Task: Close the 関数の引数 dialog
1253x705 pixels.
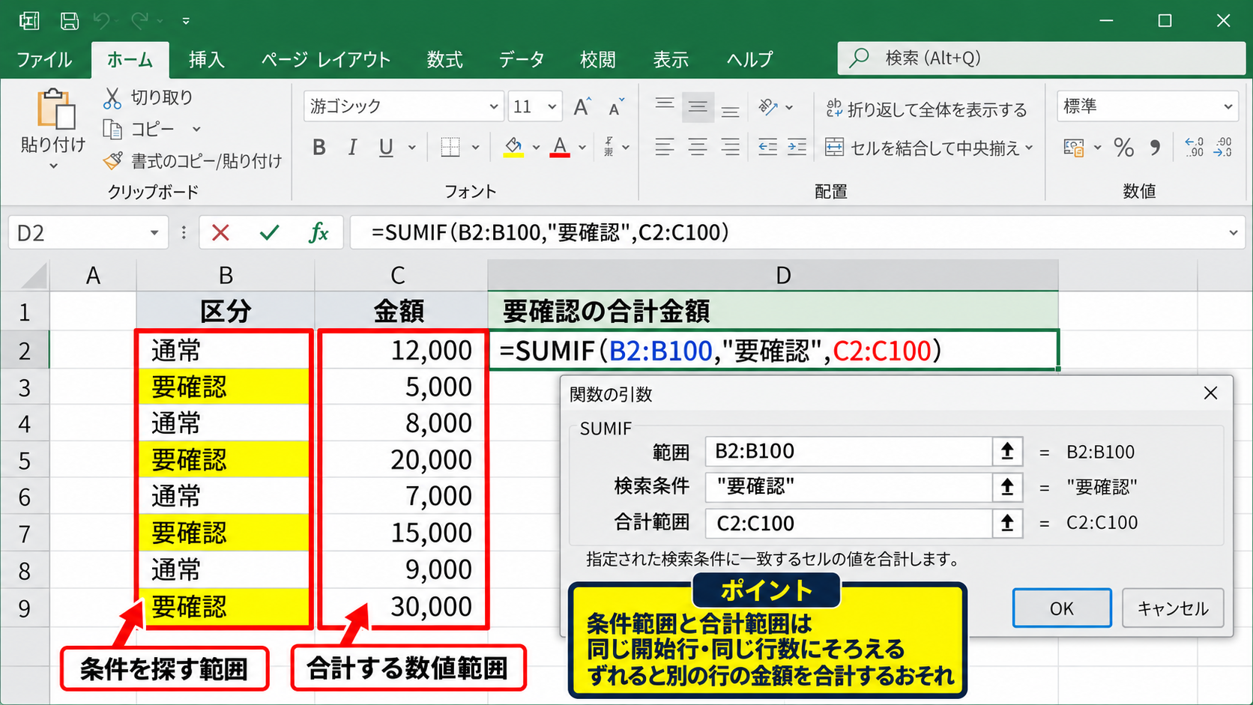Action: (x=1210, y=393)
